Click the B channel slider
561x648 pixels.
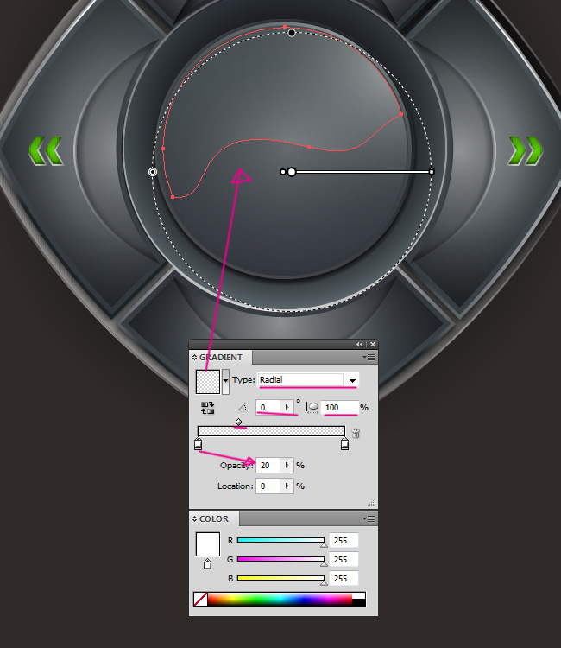point(280,578)
